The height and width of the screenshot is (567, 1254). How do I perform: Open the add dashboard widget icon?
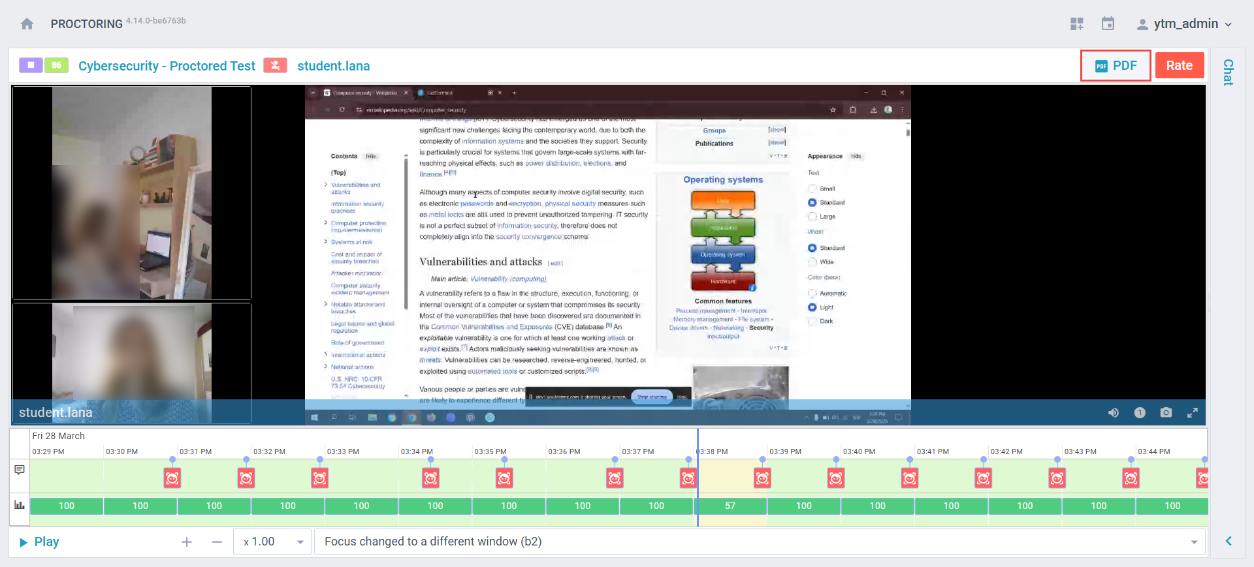1077,24
